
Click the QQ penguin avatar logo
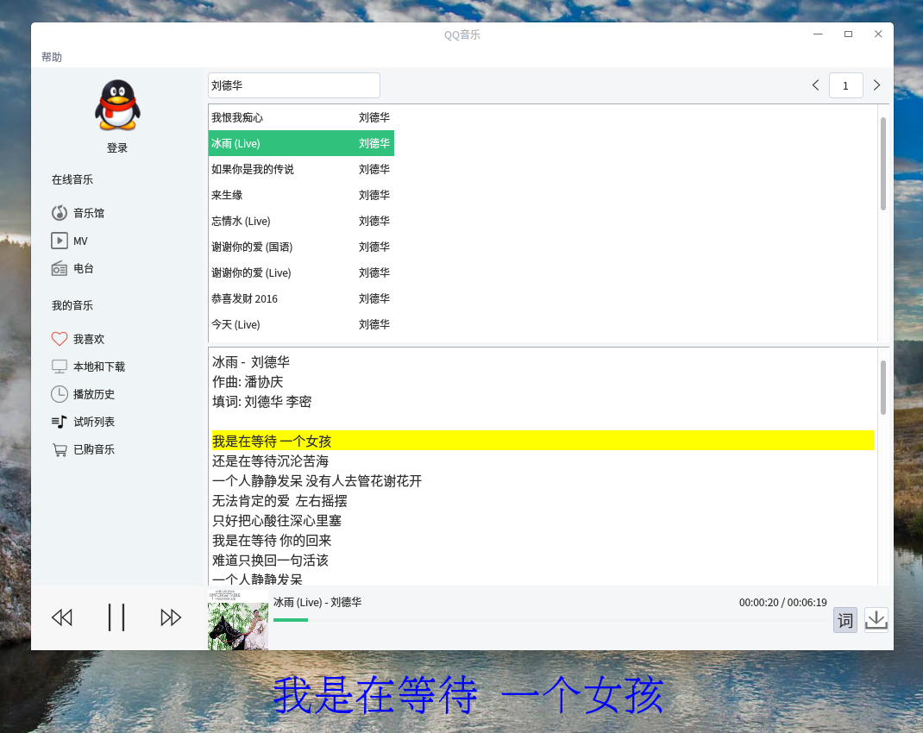pyautogui.click(x=117, y=104)
